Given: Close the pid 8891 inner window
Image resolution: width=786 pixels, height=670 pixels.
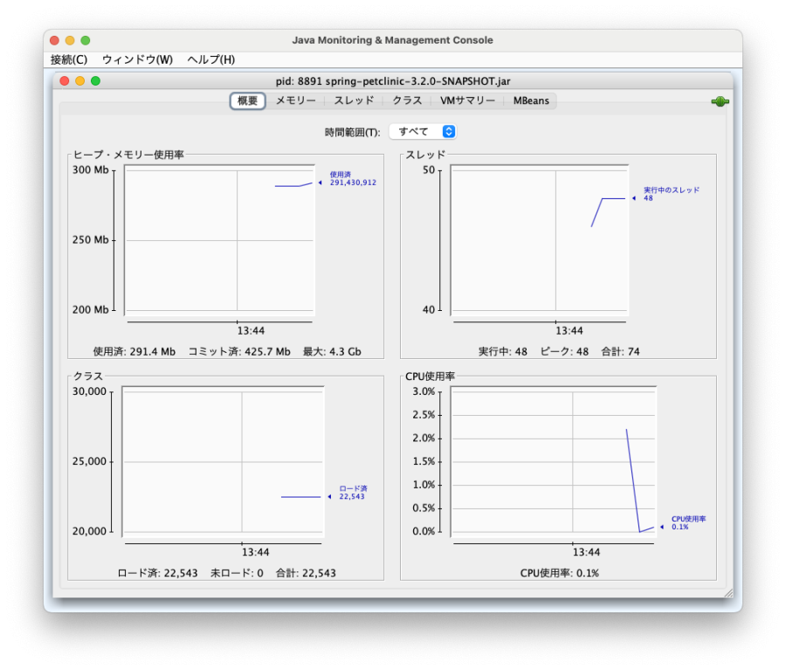Looking at the screenshot, I should click(x=64, y=80).
